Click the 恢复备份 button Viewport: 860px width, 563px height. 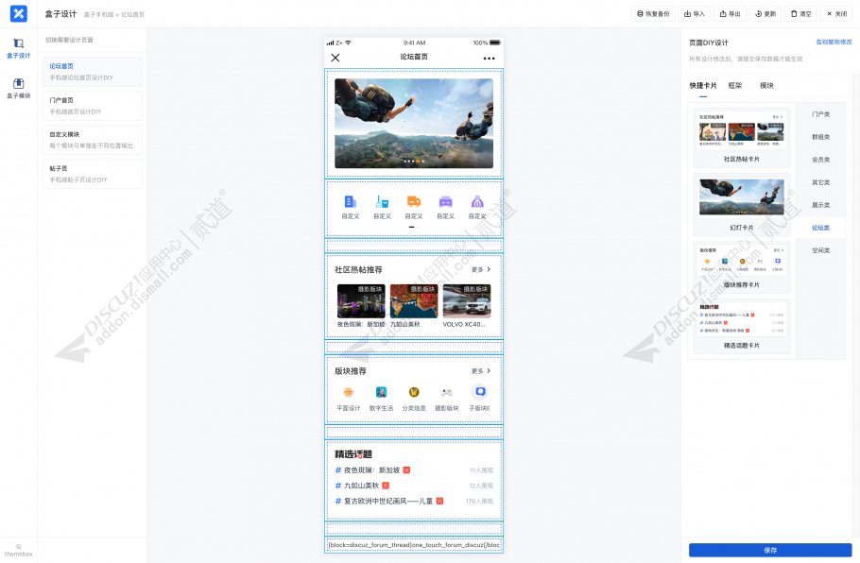tap(653, 14)
